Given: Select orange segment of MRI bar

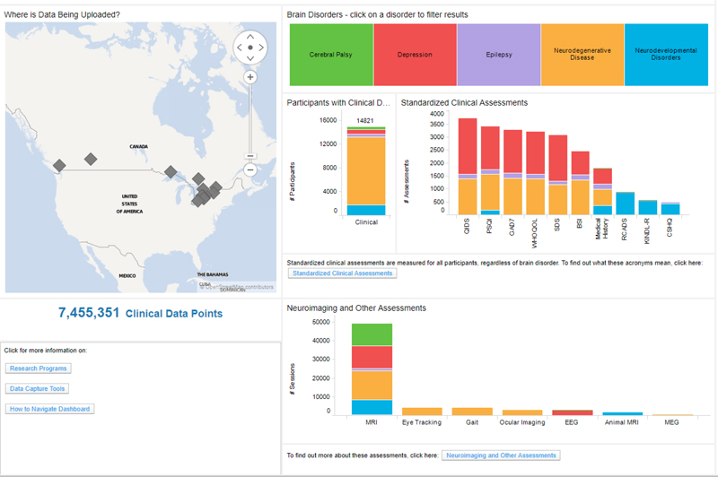Looking at the screenshot, I should (x=372, y=385).
